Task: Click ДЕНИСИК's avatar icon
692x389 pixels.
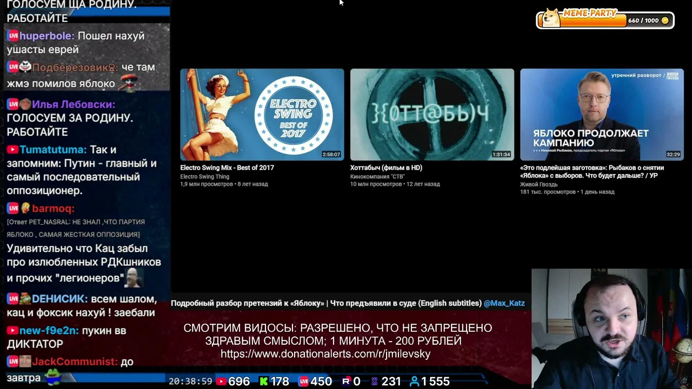Action: coord(25,299)
